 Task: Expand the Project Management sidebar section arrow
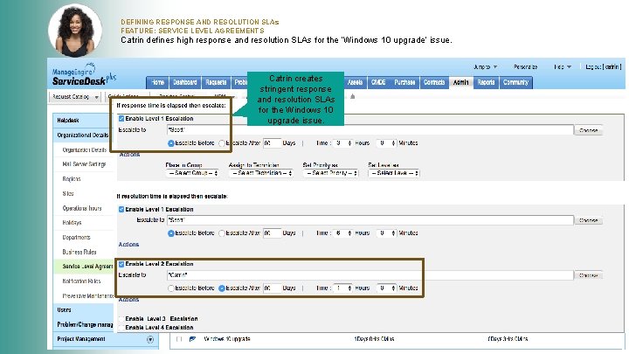coord(150,339)
